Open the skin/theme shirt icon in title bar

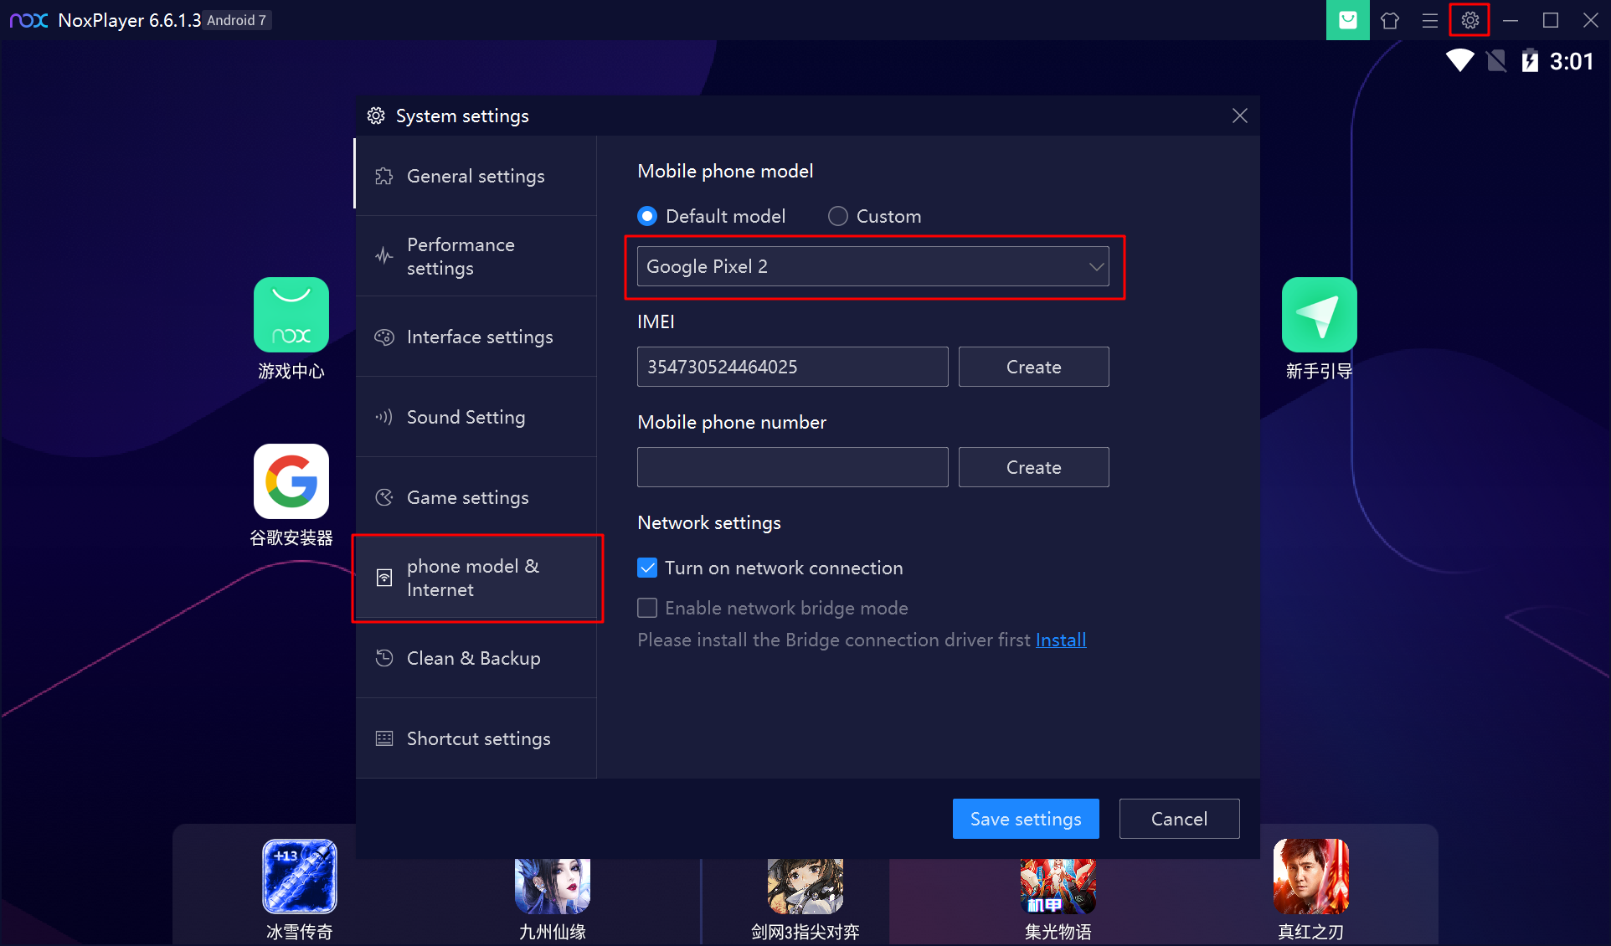1390,20
